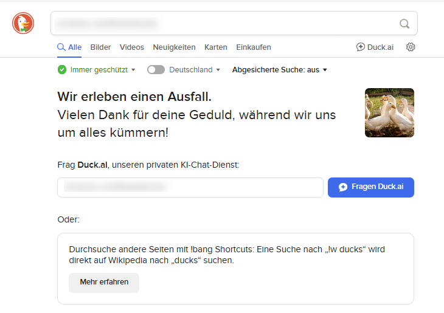
Task: Open the Einkaufen tab
Action: tap(254, 47)
